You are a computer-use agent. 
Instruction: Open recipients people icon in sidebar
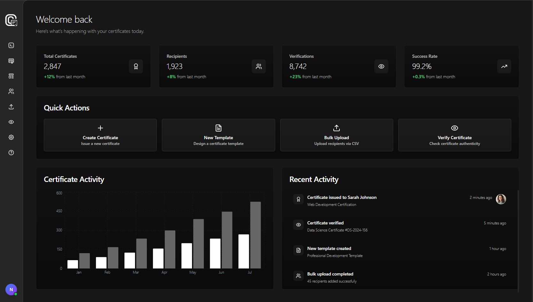click(x=11, y=91)
